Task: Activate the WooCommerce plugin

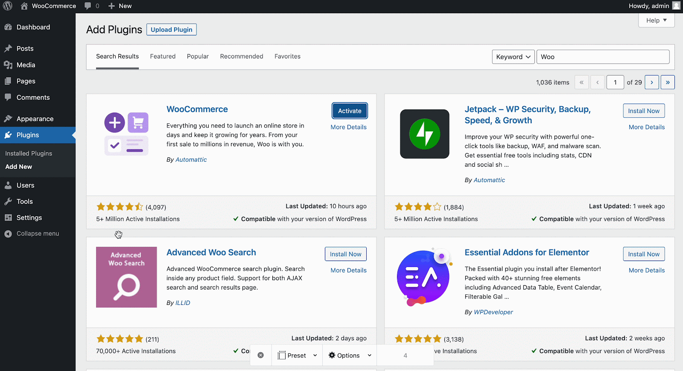Action: pos(350,111)
